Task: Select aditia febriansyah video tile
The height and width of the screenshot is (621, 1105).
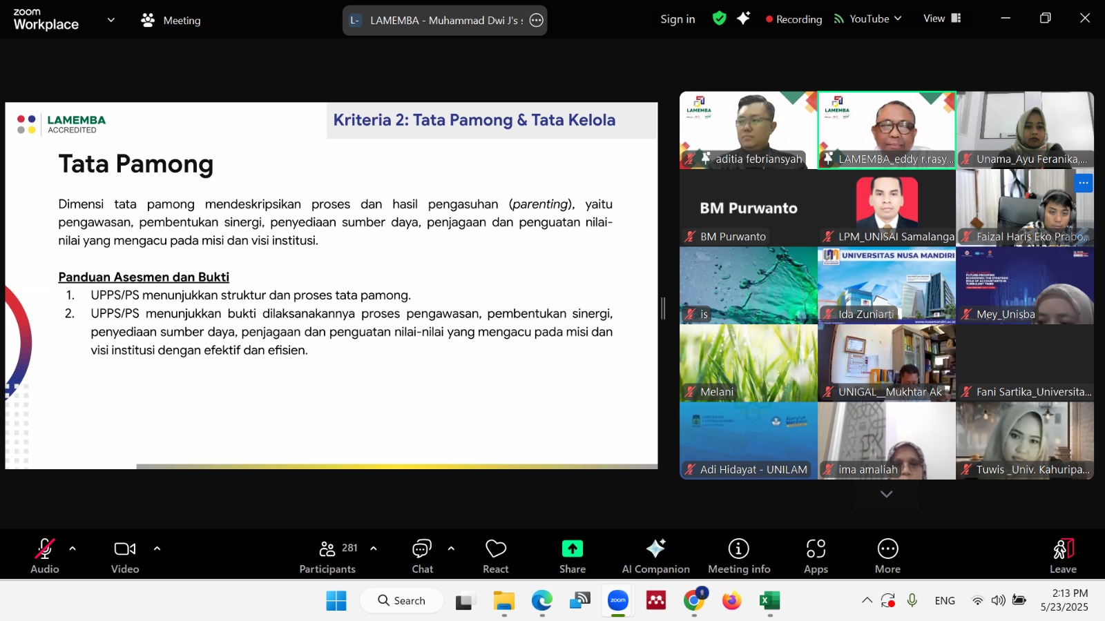Action: (748, 130)
